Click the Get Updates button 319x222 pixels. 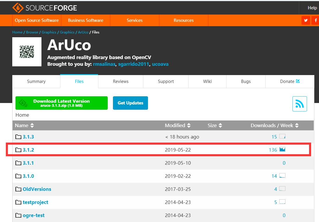(130, 103)
